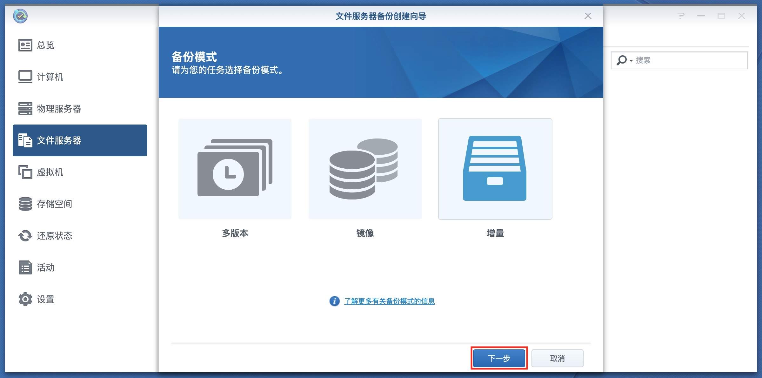
Task: Choose the 多版本 multi-version backup mode
Action: pos(235,169)
